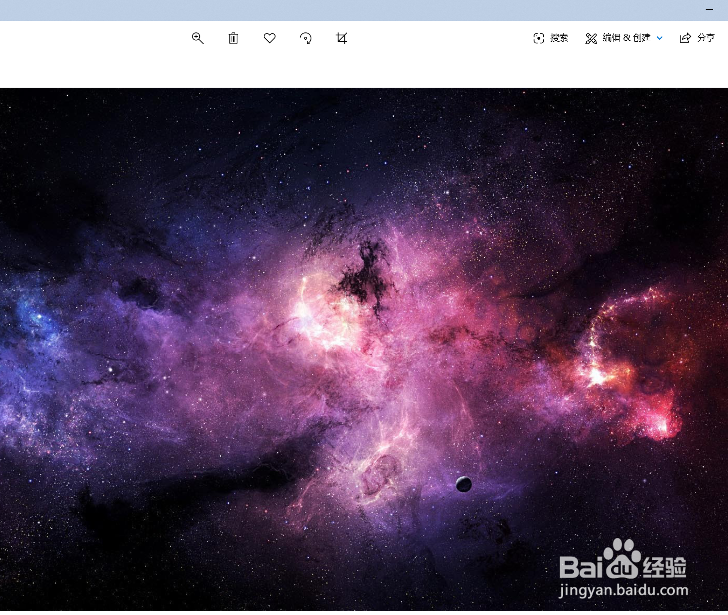Click the nebula photo in the viewer
The width and height of the screenshot is (728, 615).
point(364,349)
